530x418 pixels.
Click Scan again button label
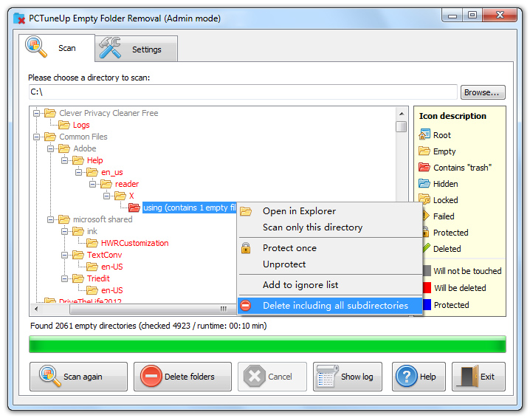coord(83,377)
